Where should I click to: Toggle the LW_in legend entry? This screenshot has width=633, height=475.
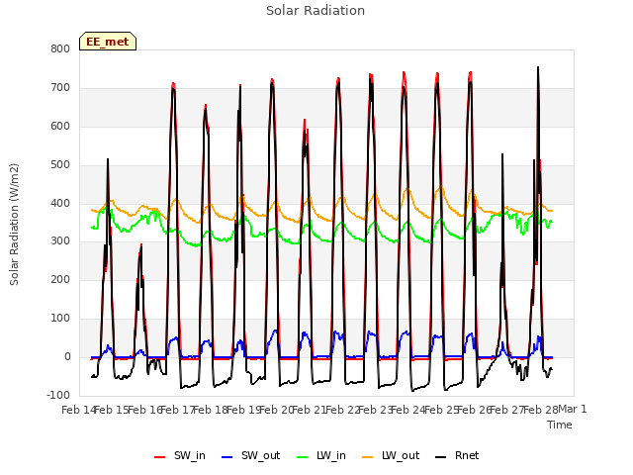(321, 455)
